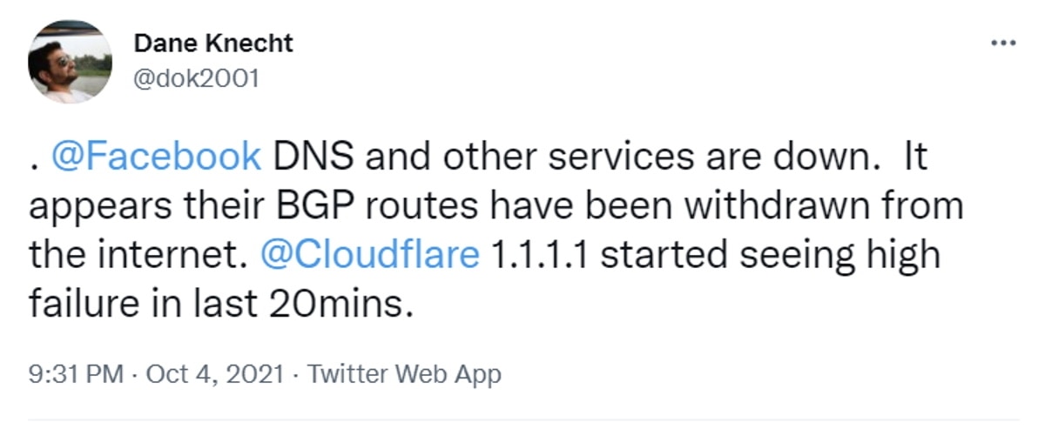Open the Twitter Web App source link
This screenshot has width=1045, height=429.
coord(405,374)
